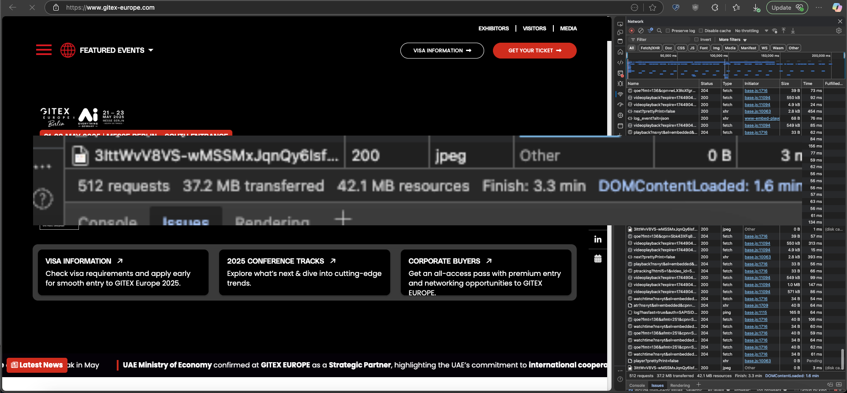Open the No throttling dropdown

(x=751, y=31)
